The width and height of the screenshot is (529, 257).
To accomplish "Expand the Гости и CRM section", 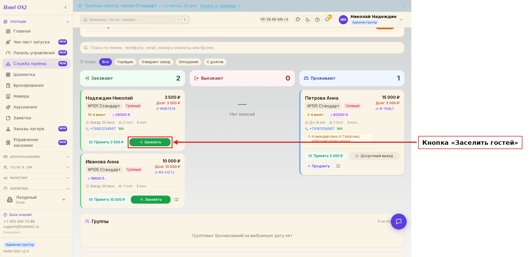I will click(36, 167).
